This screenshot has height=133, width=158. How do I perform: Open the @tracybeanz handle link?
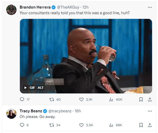(x=60, y=111)
